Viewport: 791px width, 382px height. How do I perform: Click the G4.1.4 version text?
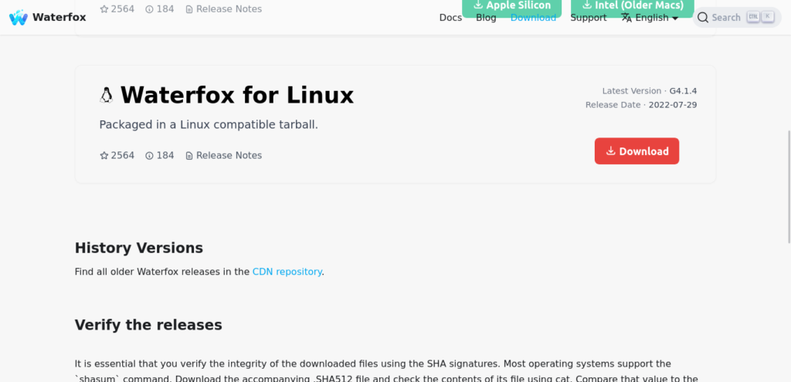tap(683, 91)
